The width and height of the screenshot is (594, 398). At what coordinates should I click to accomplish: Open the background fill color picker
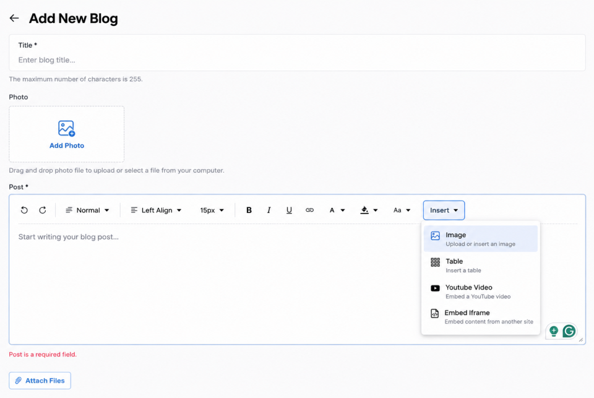point(369,210)
